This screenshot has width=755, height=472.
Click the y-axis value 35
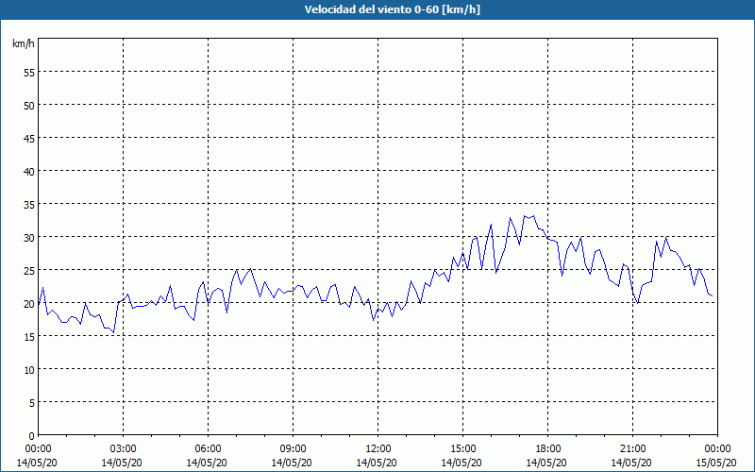pyautogui.click(x=29, y=204)
